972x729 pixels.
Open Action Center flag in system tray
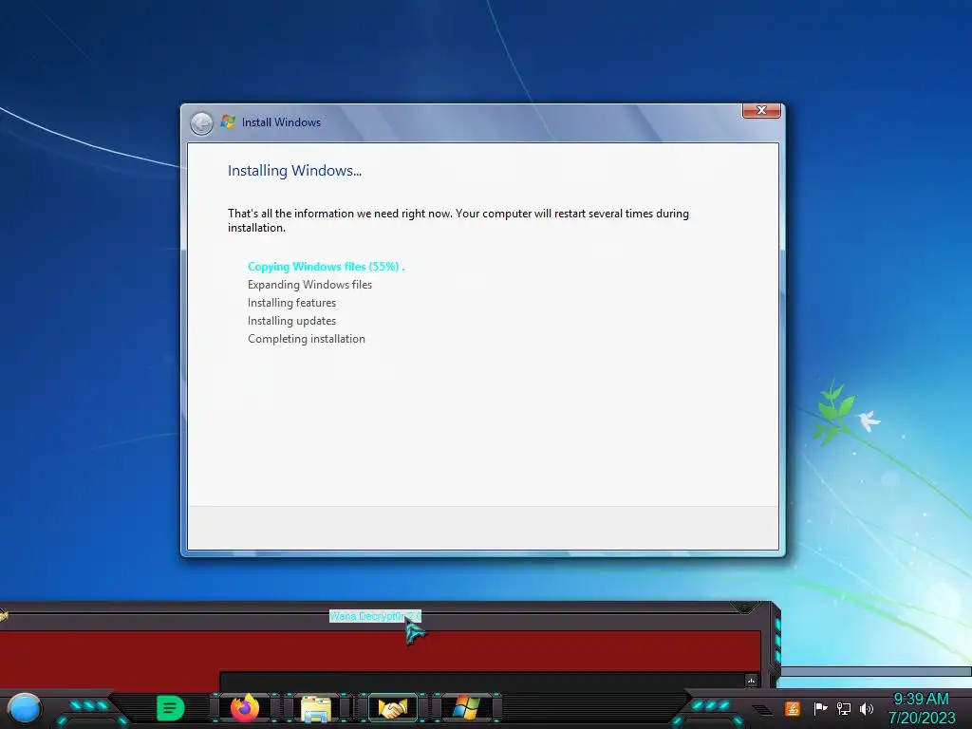pos(820,708)
